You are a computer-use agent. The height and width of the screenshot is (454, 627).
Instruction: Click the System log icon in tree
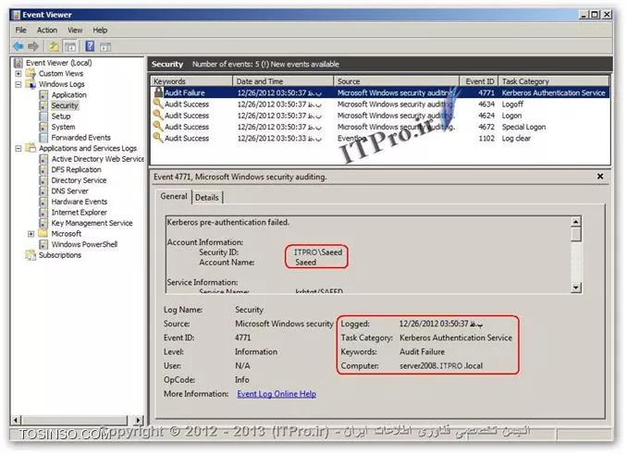[x=44, y=127]
